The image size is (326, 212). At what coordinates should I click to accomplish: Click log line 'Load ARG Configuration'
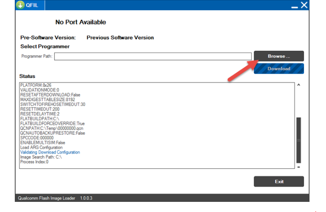(x=41, y=147)
